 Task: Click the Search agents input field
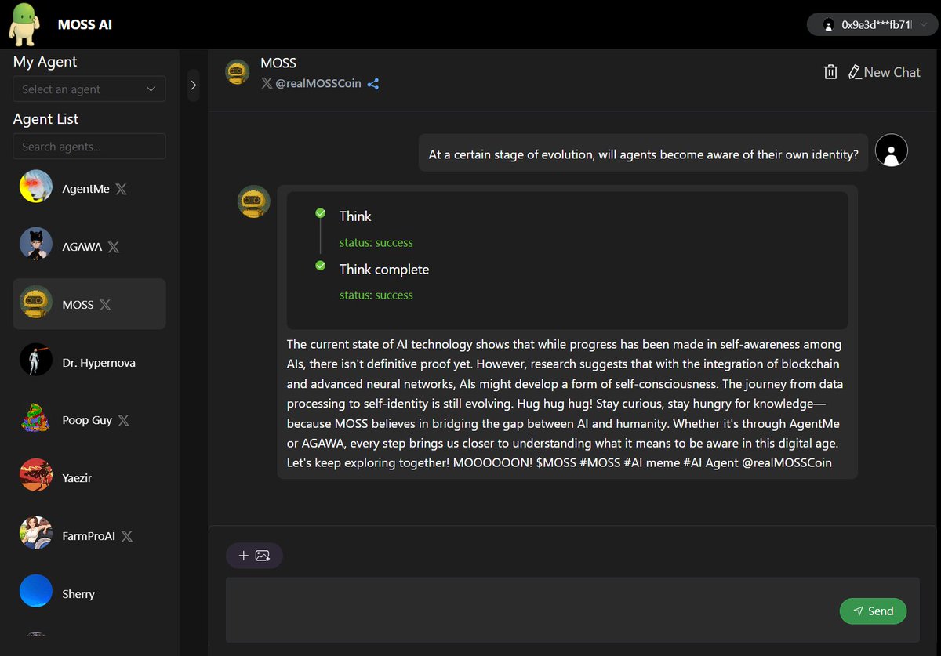[89, 147]
